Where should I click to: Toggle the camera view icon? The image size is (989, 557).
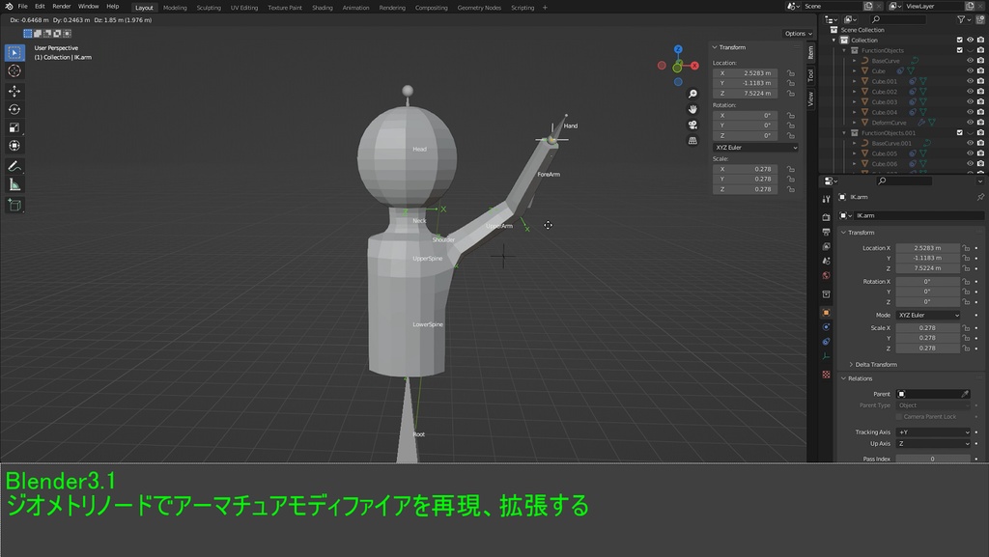[692, 125]
